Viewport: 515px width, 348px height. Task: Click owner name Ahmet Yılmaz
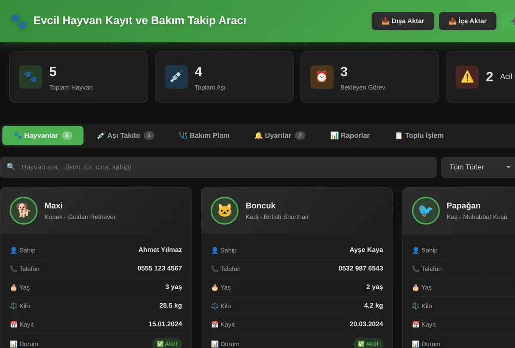click(160, 250)
